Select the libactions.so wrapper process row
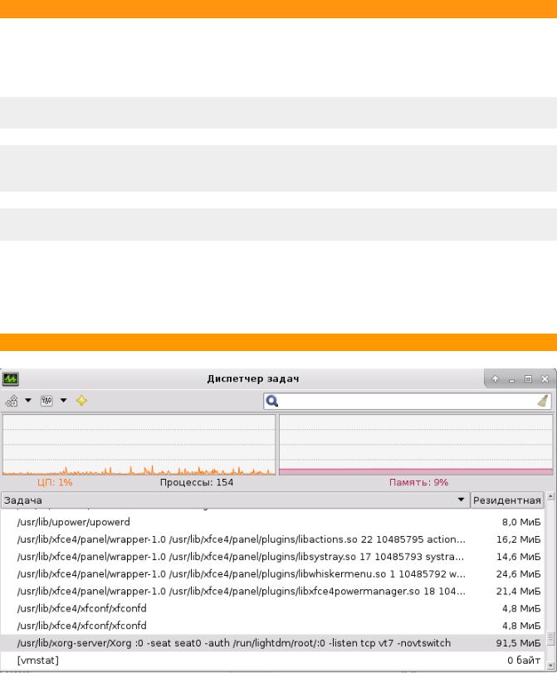The image size is (557, 673). click(272, 539)
